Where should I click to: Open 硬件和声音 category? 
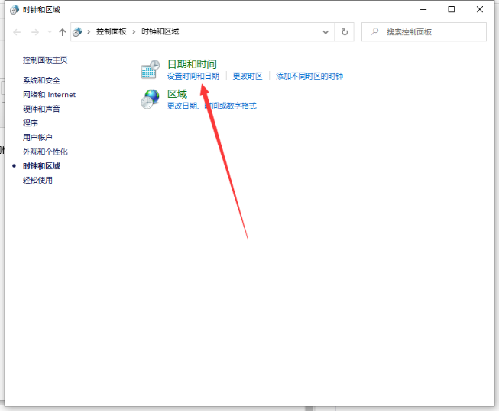pyautogui.click(x=41, y=109)
